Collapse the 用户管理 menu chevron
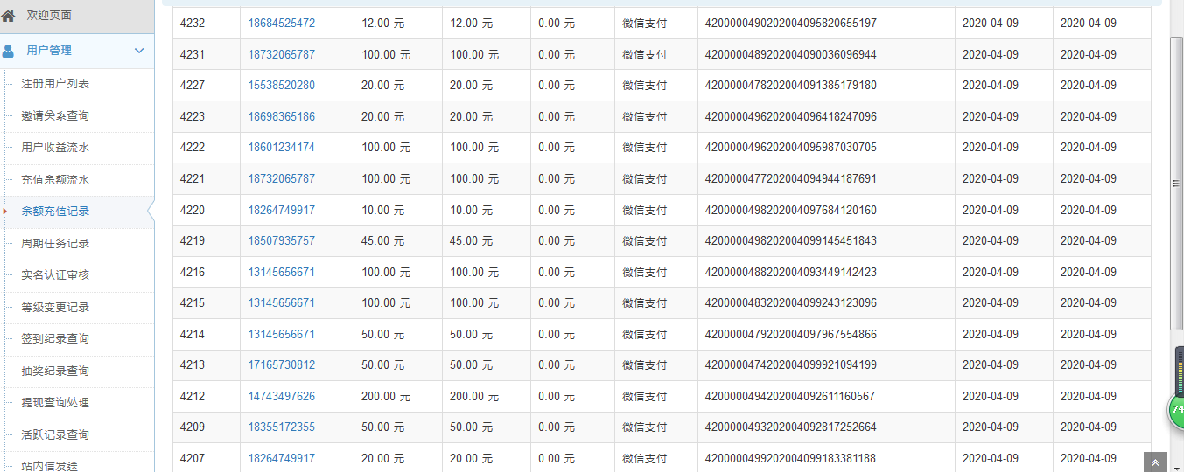 139,51
